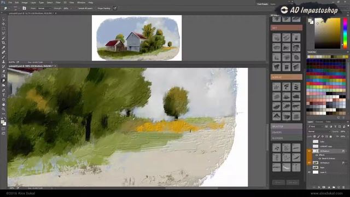Select the Layer 0 layer row

pos(327,172)
